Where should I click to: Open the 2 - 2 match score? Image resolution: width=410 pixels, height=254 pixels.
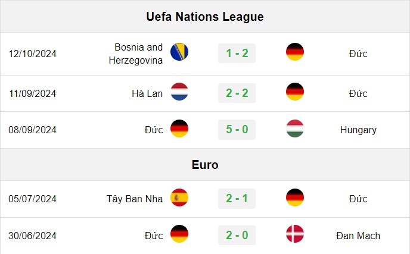[x=237, y=93]
